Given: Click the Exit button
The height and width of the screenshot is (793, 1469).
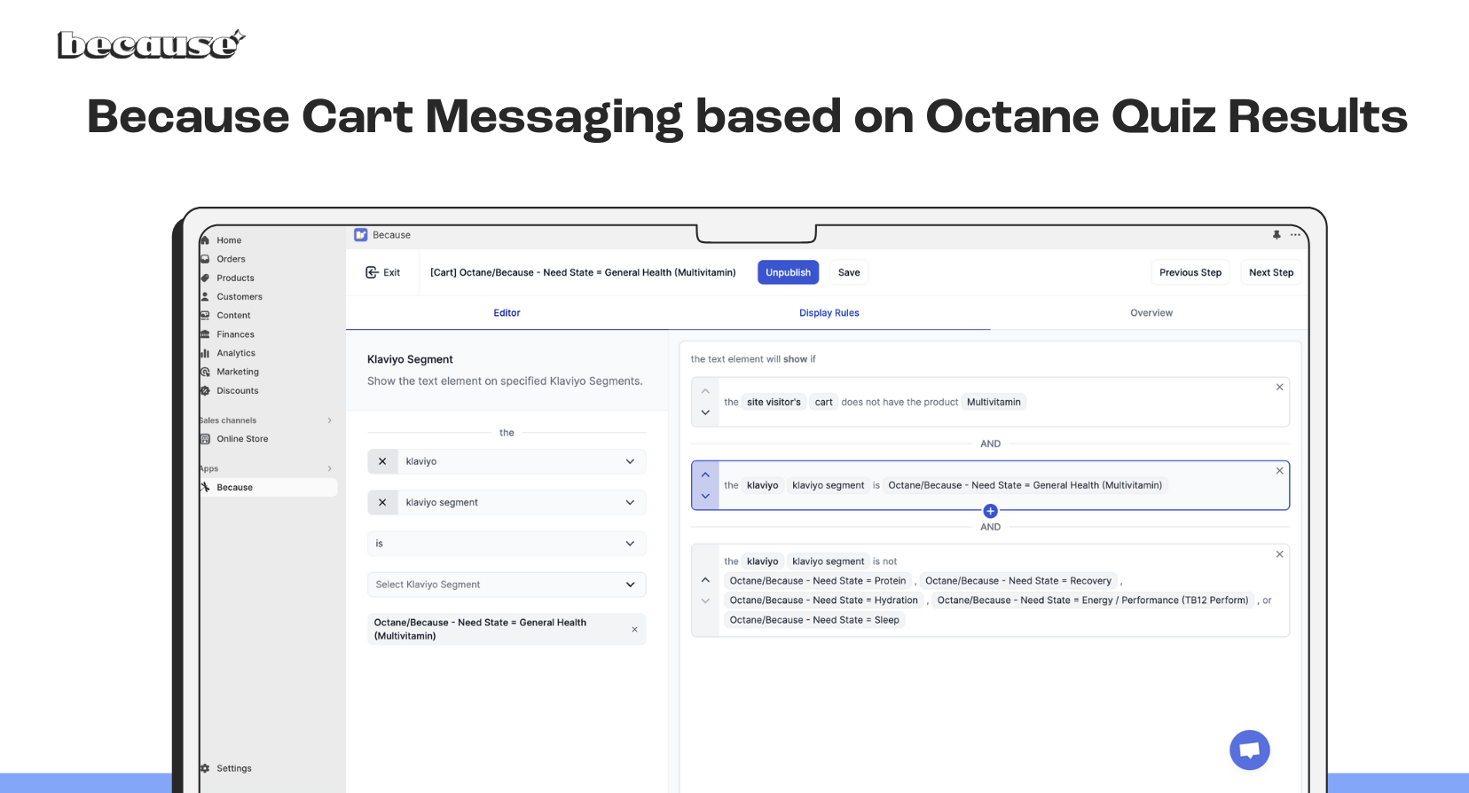Looking at the screenshot, I should 383,272.
